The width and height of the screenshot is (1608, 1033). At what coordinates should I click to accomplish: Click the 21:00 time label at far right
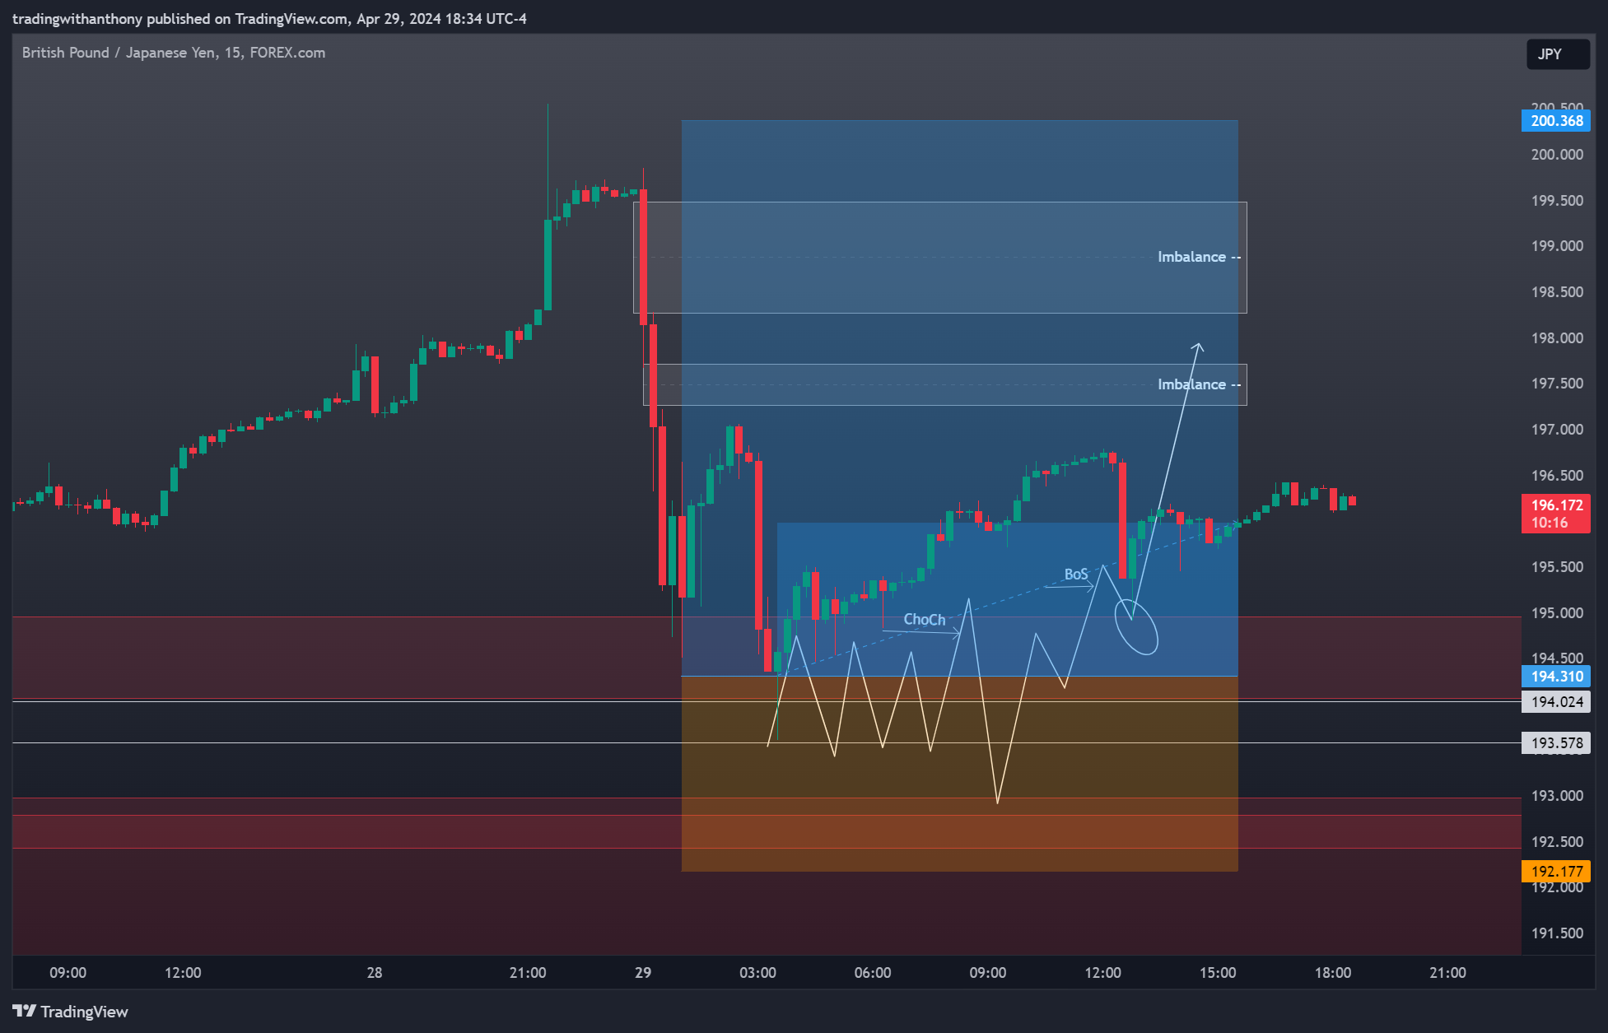pyautogui.click(x=1447, y=973)
